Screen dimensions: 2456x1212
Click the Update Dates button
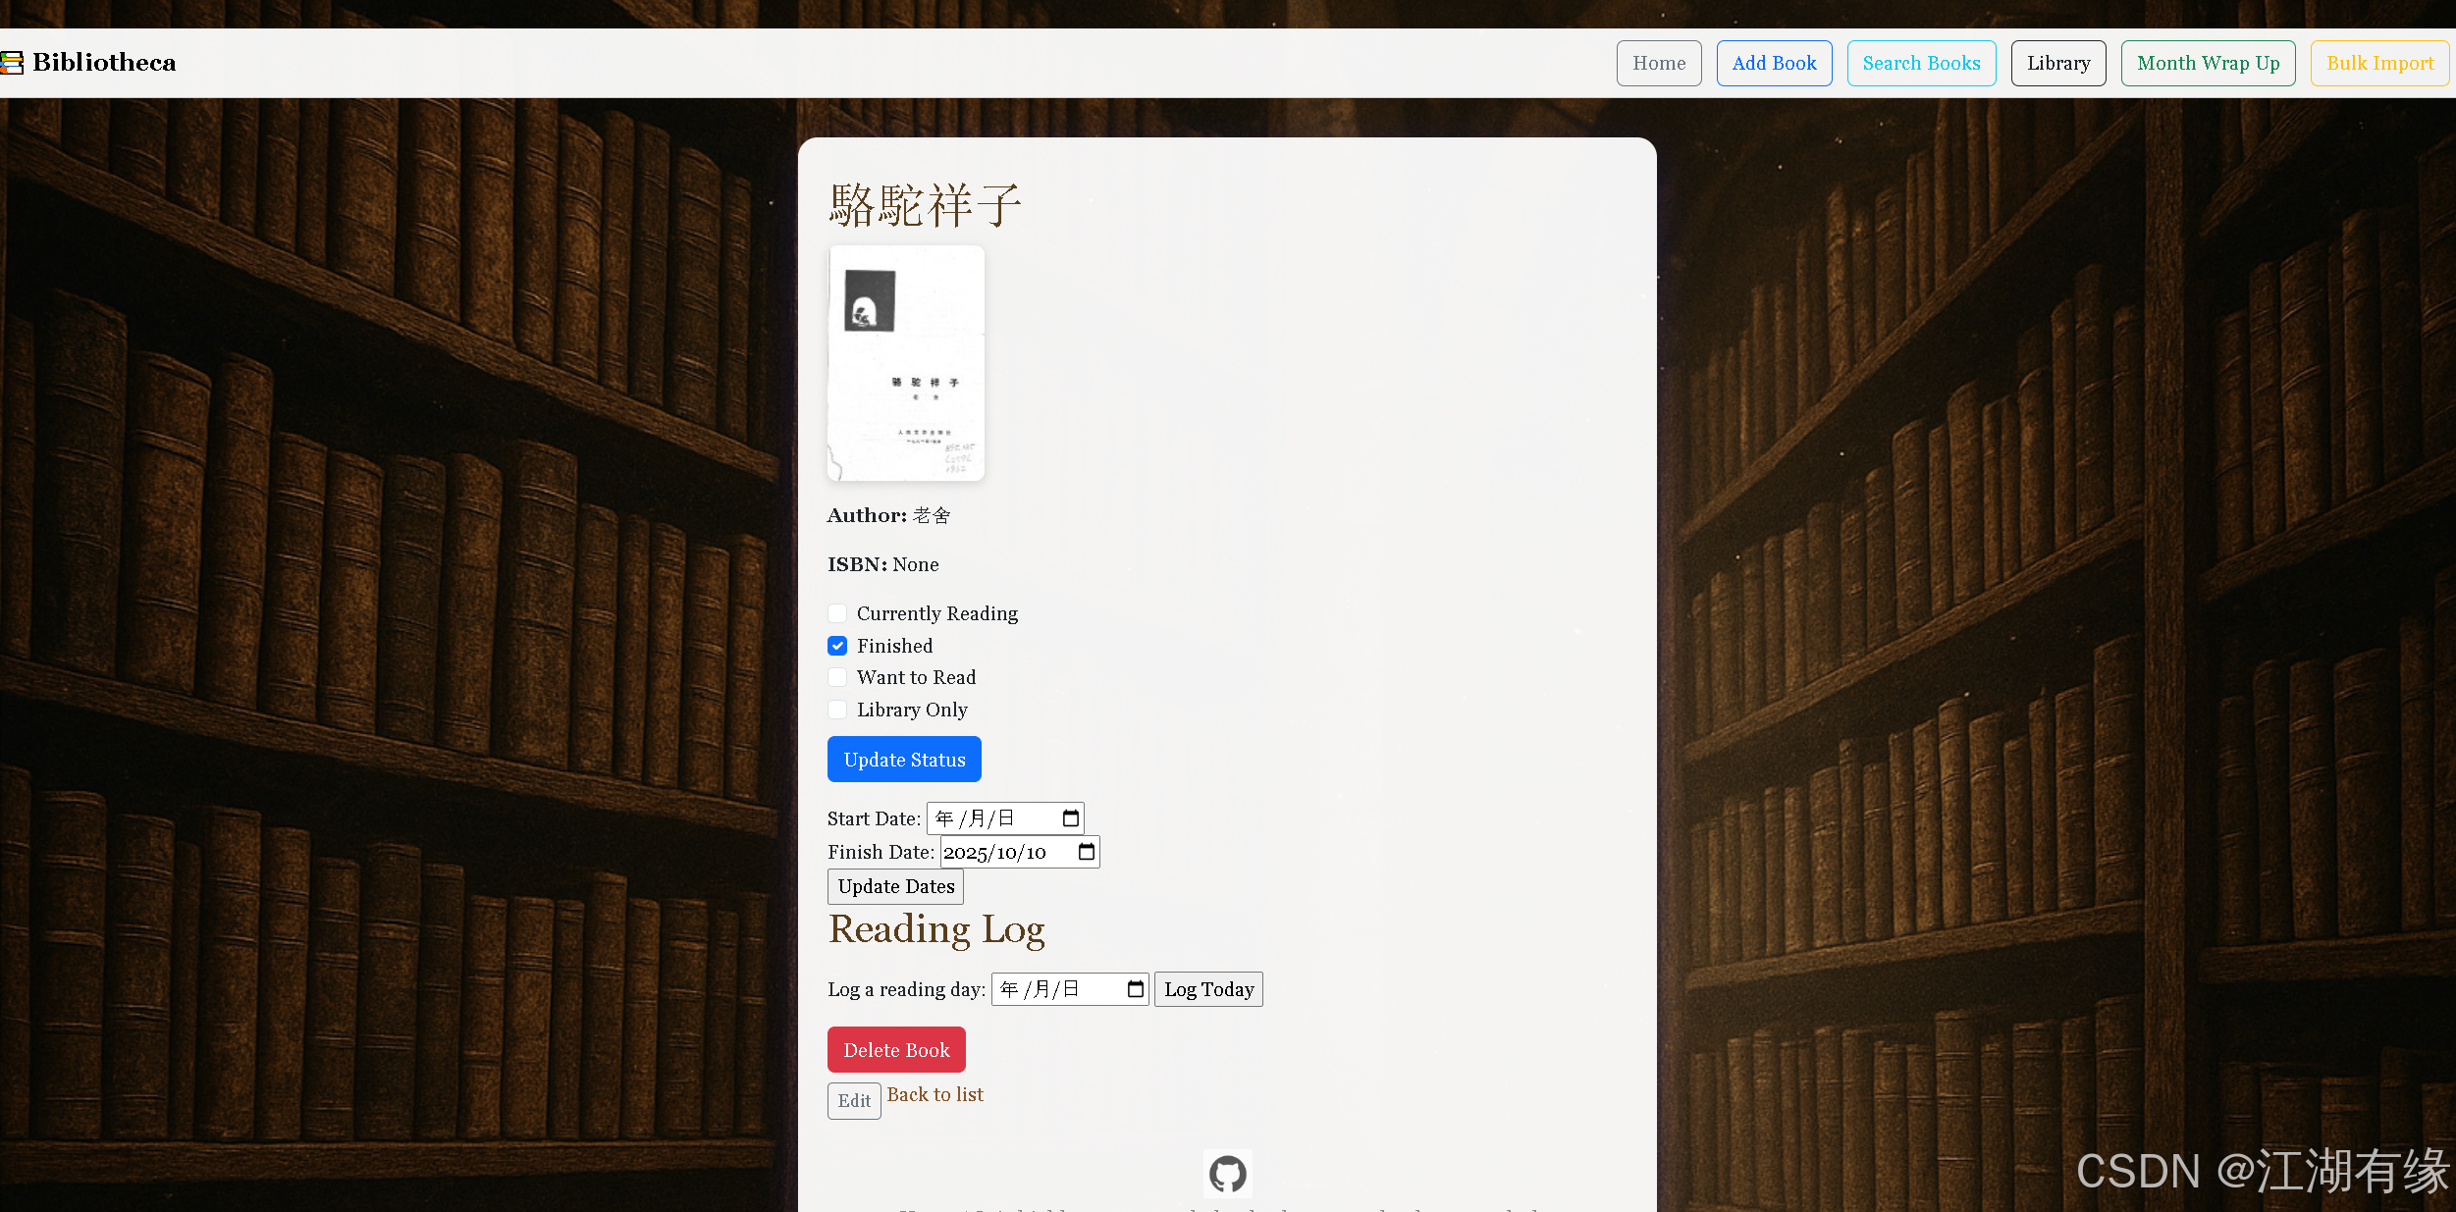pos(895,886)
